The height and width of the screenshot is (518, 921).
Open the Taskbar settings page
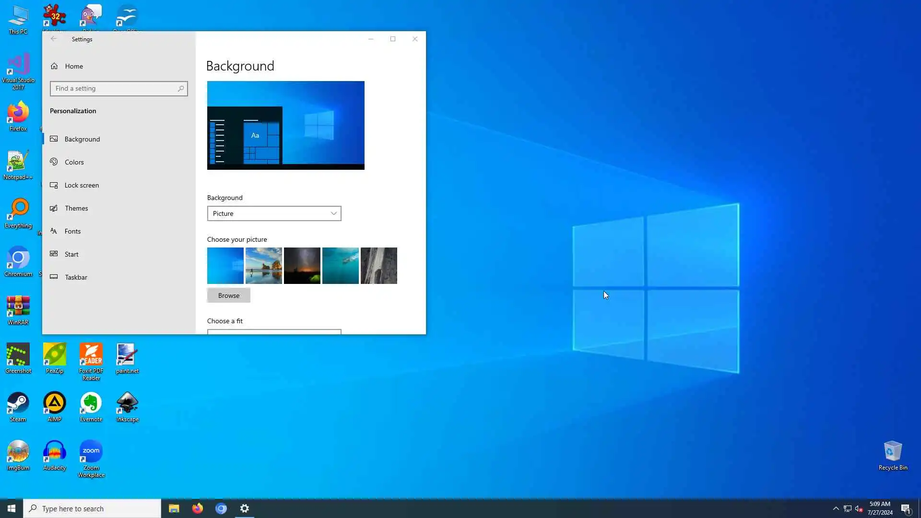pos(76,277)
